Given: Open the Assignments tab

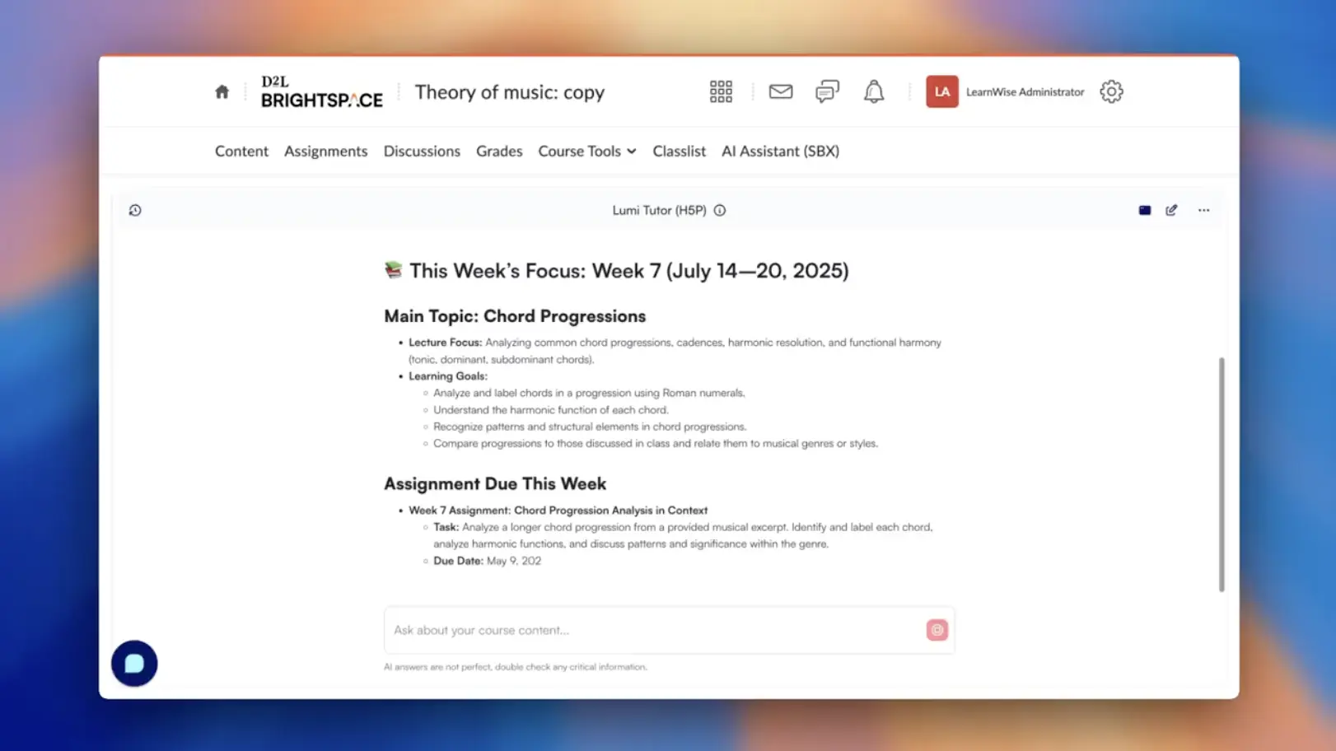Looking at the screenshot, I should pos(325,151).
